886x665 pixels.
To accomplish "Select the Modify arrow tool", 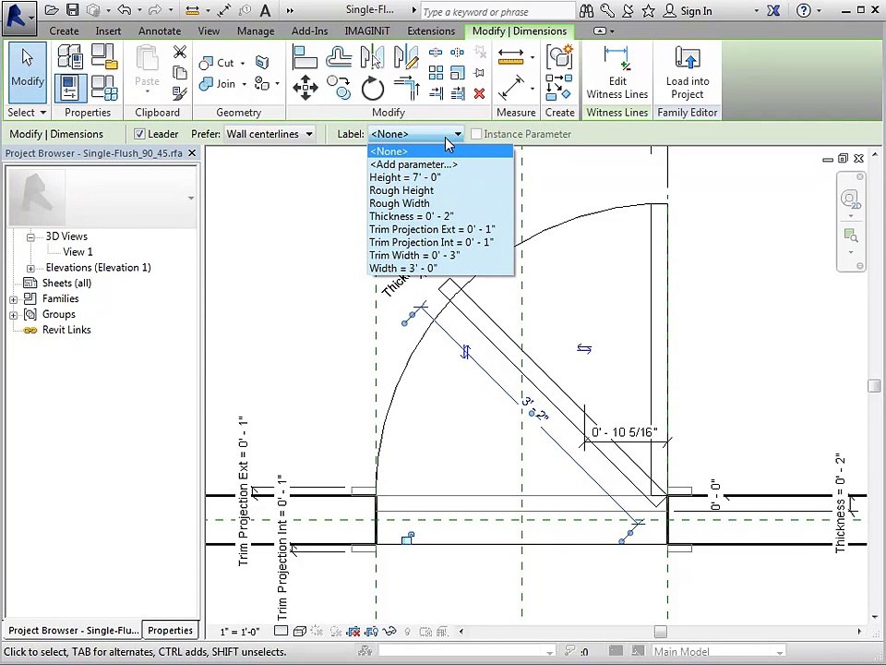I will [x=27, y=69].
